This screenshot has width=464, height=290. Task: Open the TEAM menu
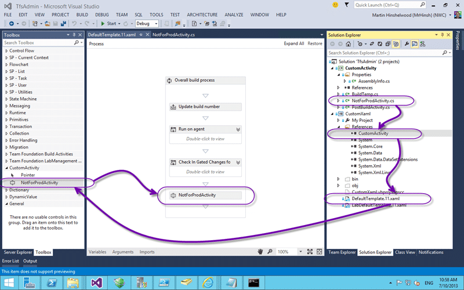click(x=122, y=14)
